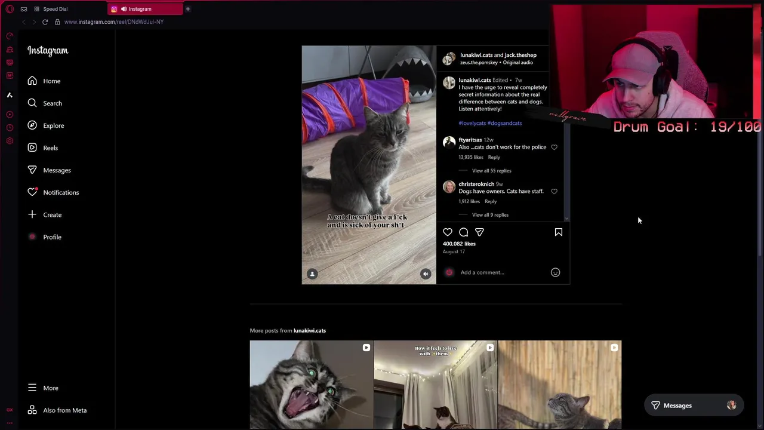Viewport: 764px width, 430px height.
Task: Go back with the browser back arrow
Action: [23, 22]
